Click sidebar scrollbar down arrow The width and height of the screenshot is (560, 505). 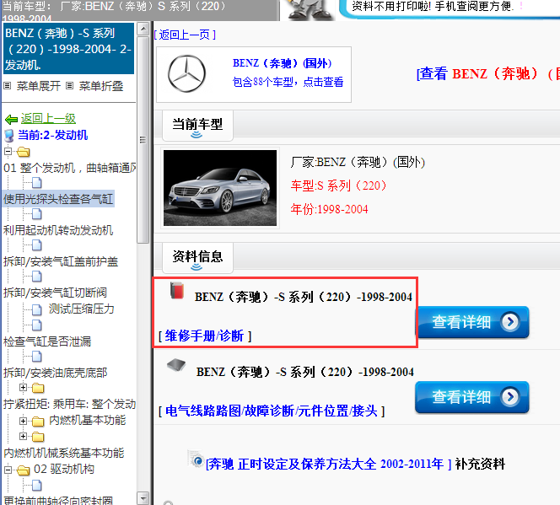click(143, 497)
